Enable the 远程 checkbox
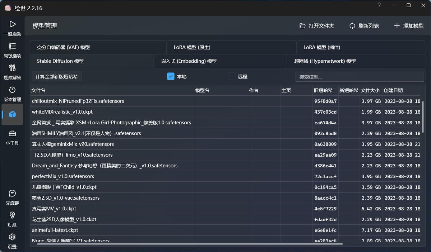 click(x=231, y=76)
